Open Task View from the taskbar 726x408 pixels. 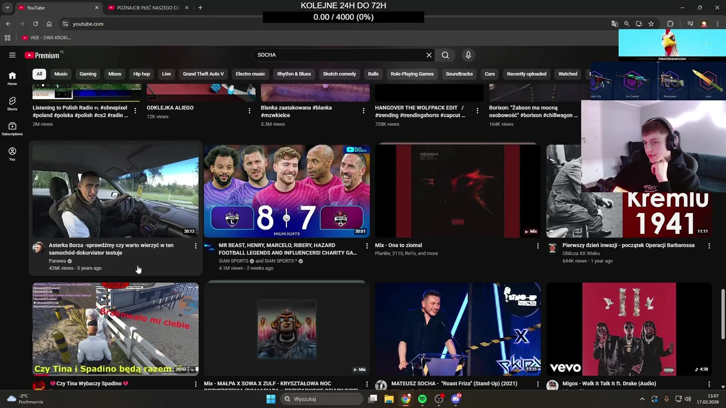click(x=373, y=399)
